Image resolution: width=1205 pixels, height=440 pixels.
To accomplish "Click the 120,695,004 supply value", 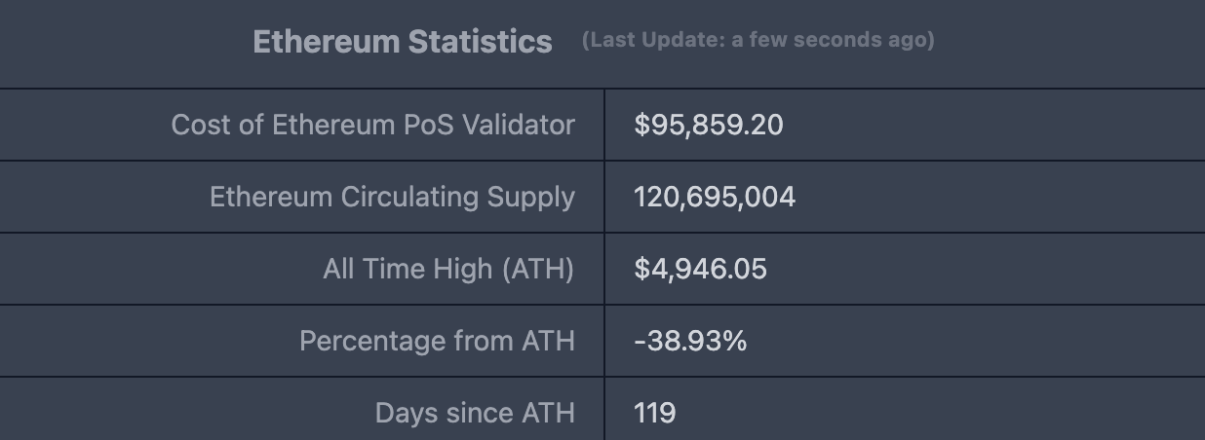I will tap(714, 197).
